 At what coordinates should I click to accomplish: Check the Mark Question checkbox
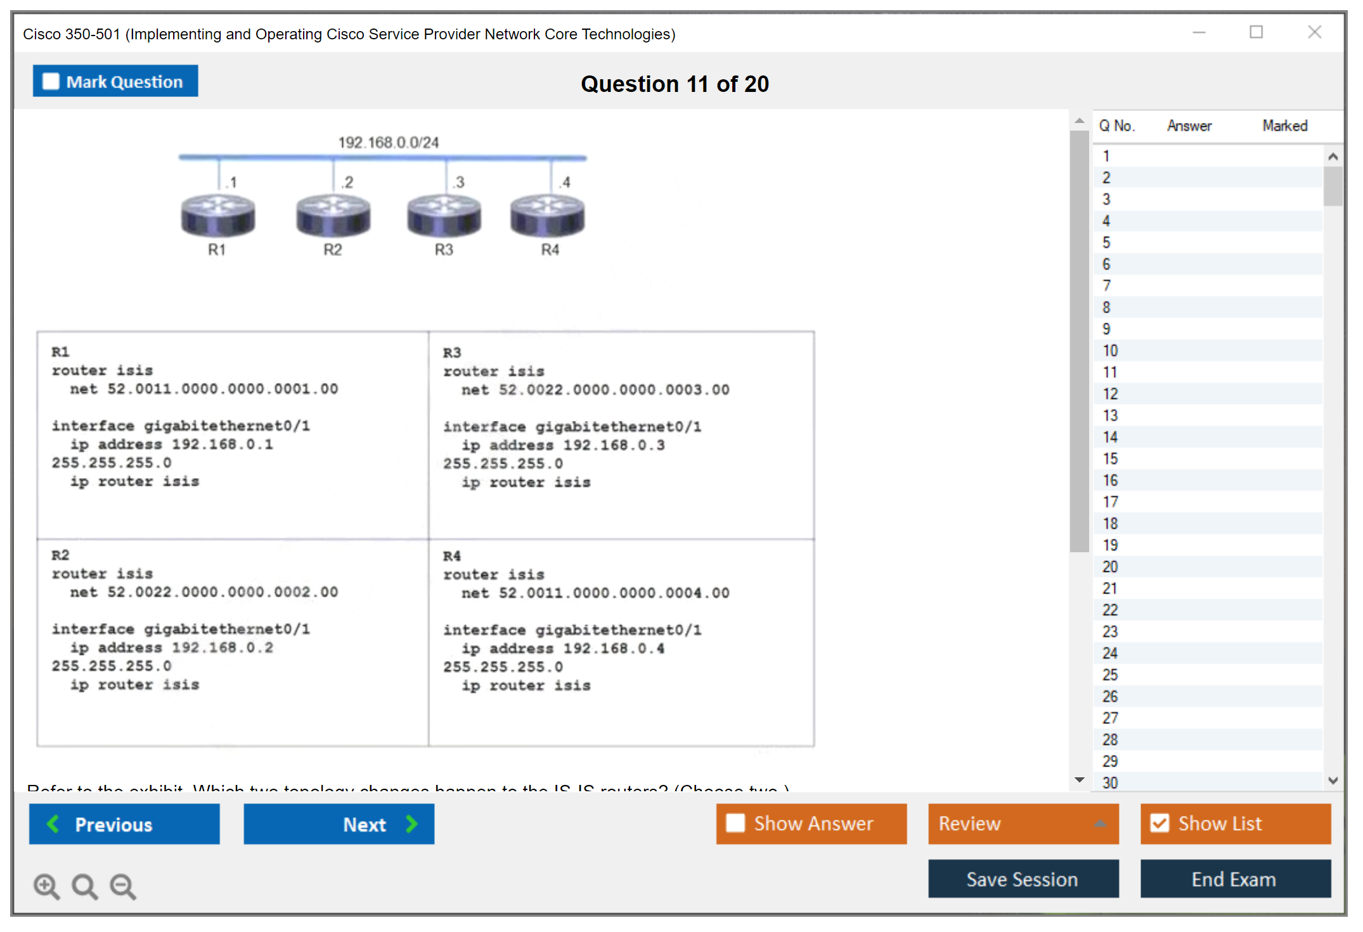click(x=51, y=82)
